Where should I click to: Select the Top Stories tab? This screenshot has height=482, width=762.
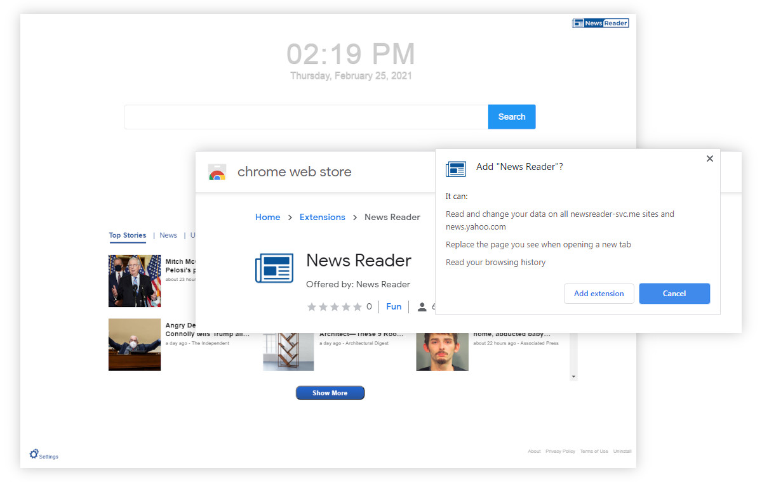127,235
